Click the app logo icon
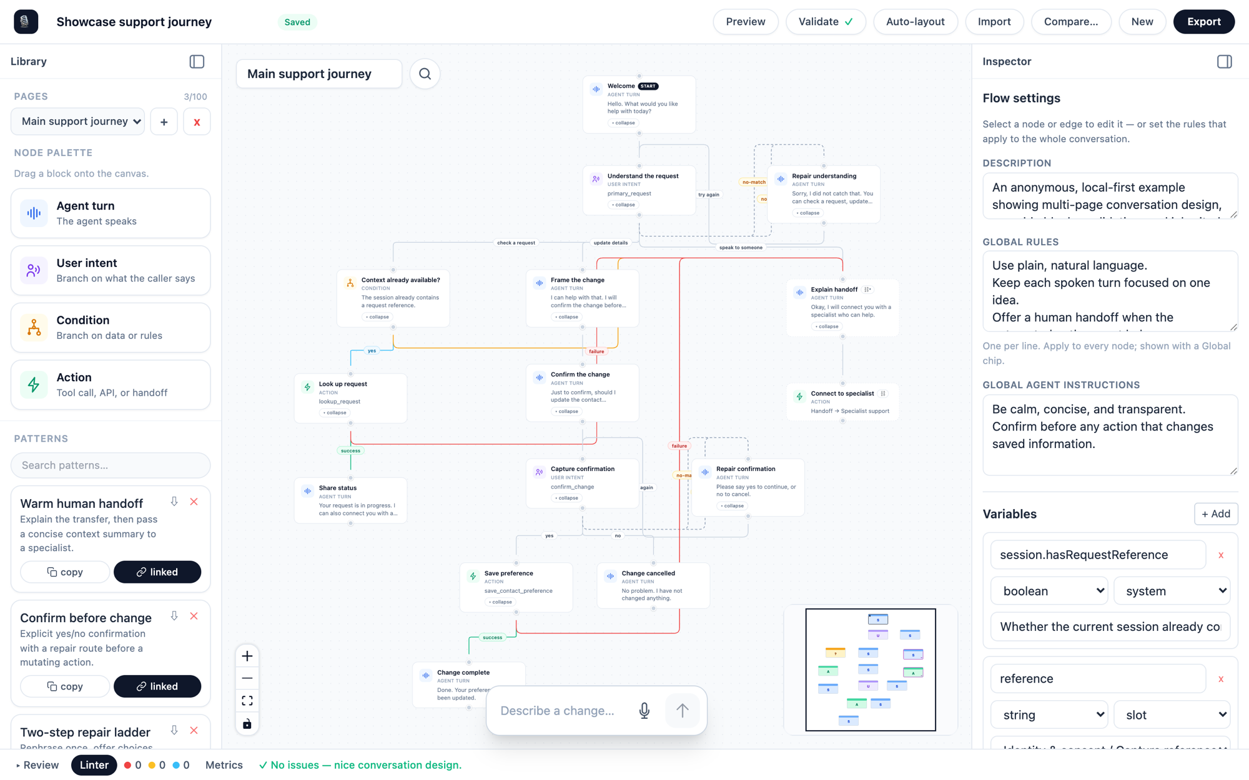 point(26,22)
